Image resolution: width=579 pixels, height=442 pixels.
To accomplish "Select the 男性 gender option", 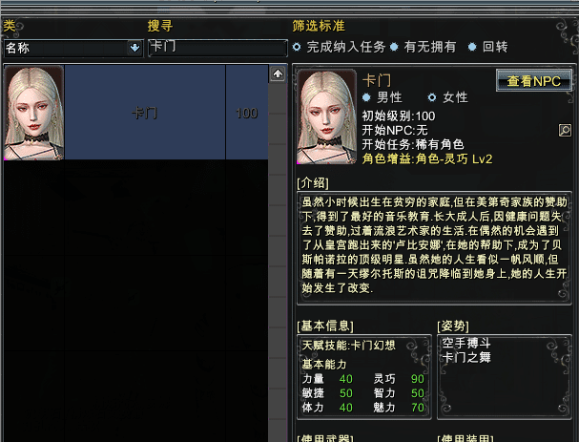I will (383, 97).
